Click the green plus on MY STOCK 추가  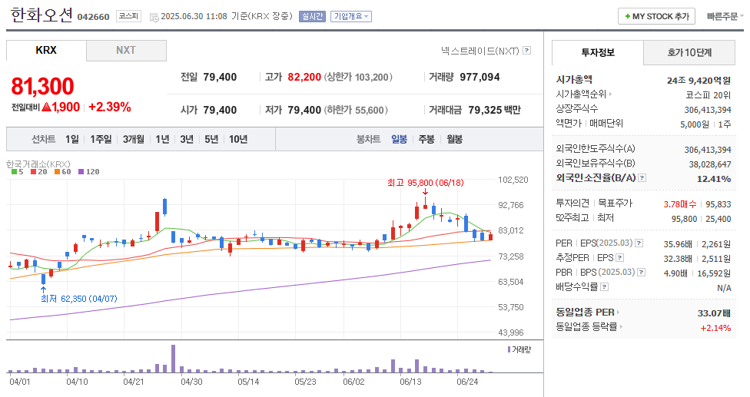627,17
